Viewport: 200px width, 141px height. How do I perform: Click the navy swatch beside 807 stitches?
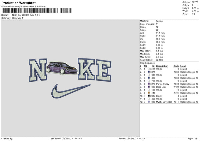tap(149, 78)
